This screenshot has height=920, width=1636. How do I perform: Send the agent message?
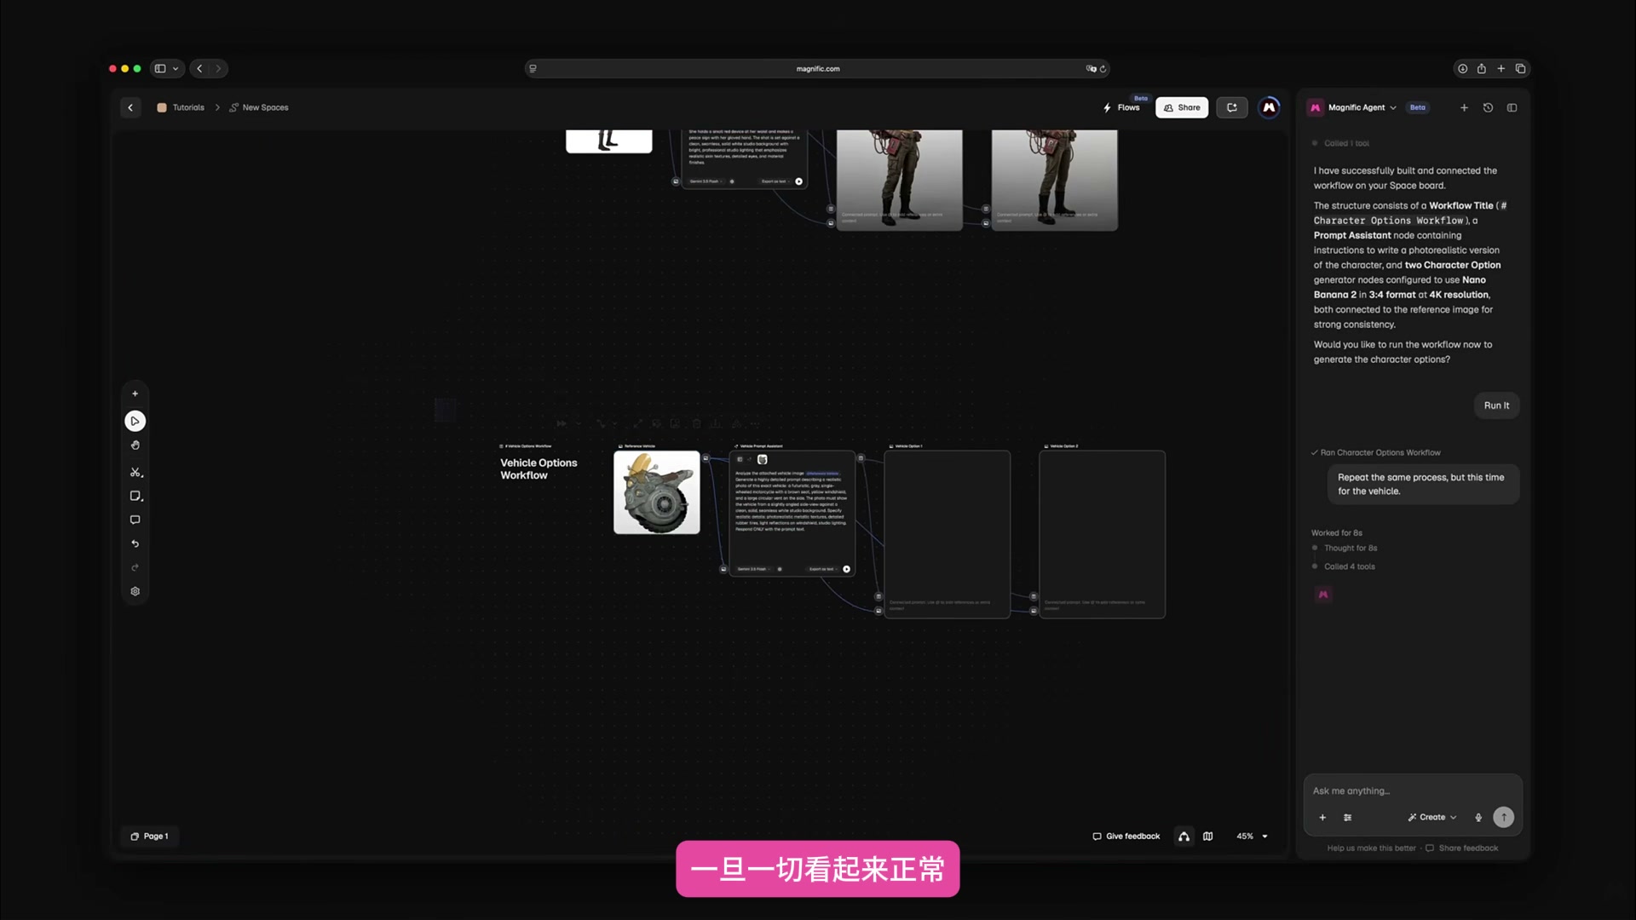point(1503,817)
